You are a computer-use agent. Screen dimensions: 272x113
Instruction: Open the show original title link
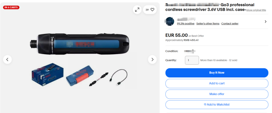pyautogui.click(x=256, y=10)
